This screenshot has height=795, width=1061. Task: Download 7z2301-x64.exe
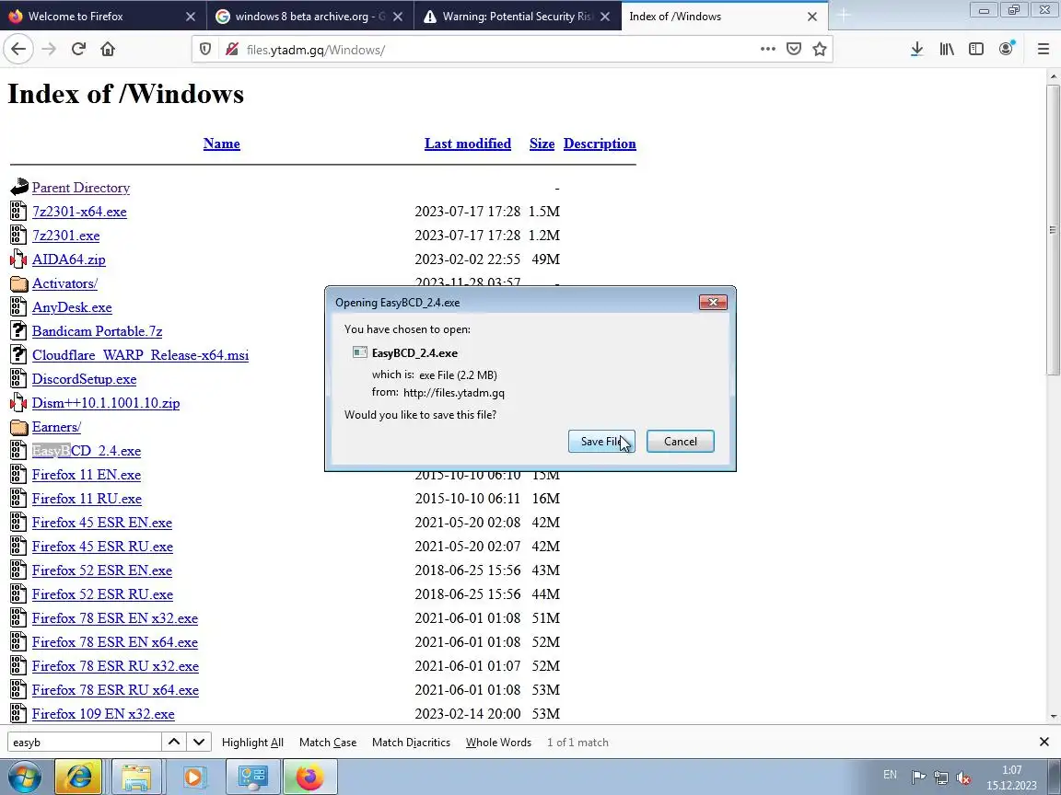point(79,212)
